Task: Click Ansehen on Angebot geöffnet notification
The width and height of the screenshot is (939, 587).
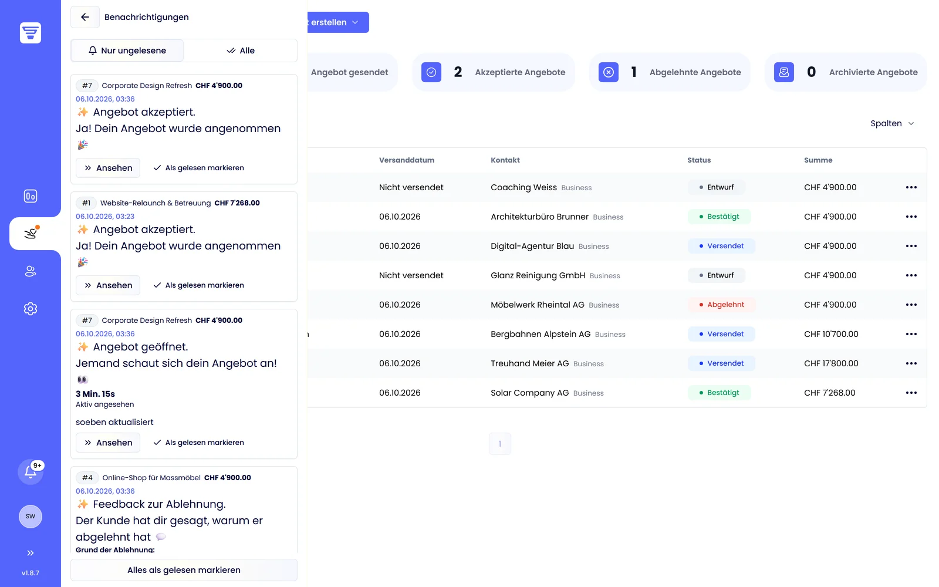Action: 108,443
